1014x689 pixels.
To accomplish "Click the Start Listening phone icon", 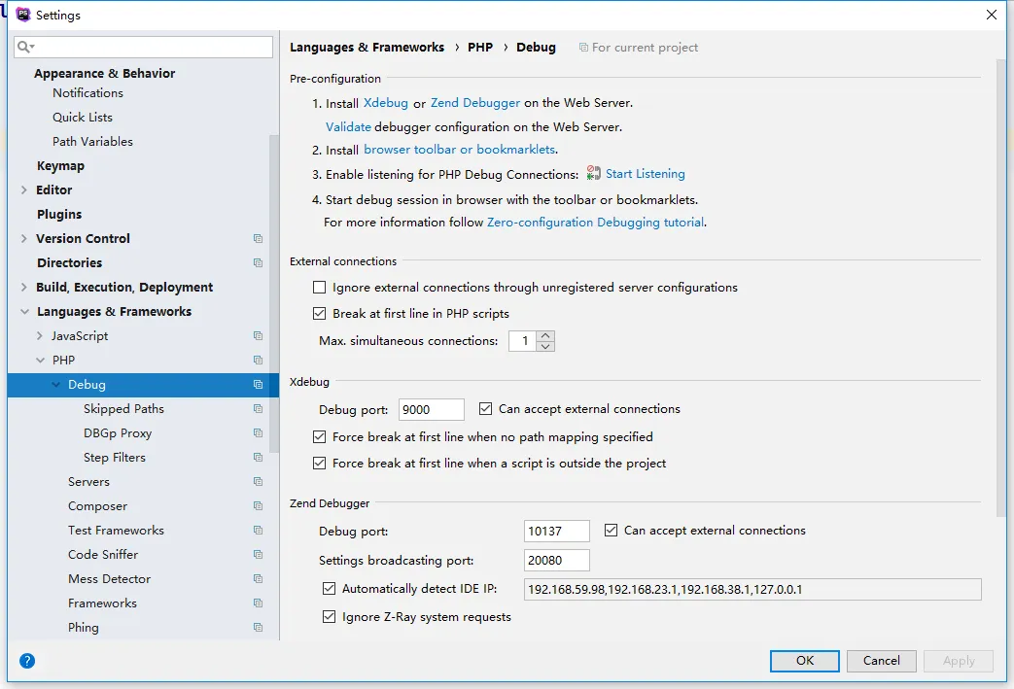I will [x=594, y=174].
